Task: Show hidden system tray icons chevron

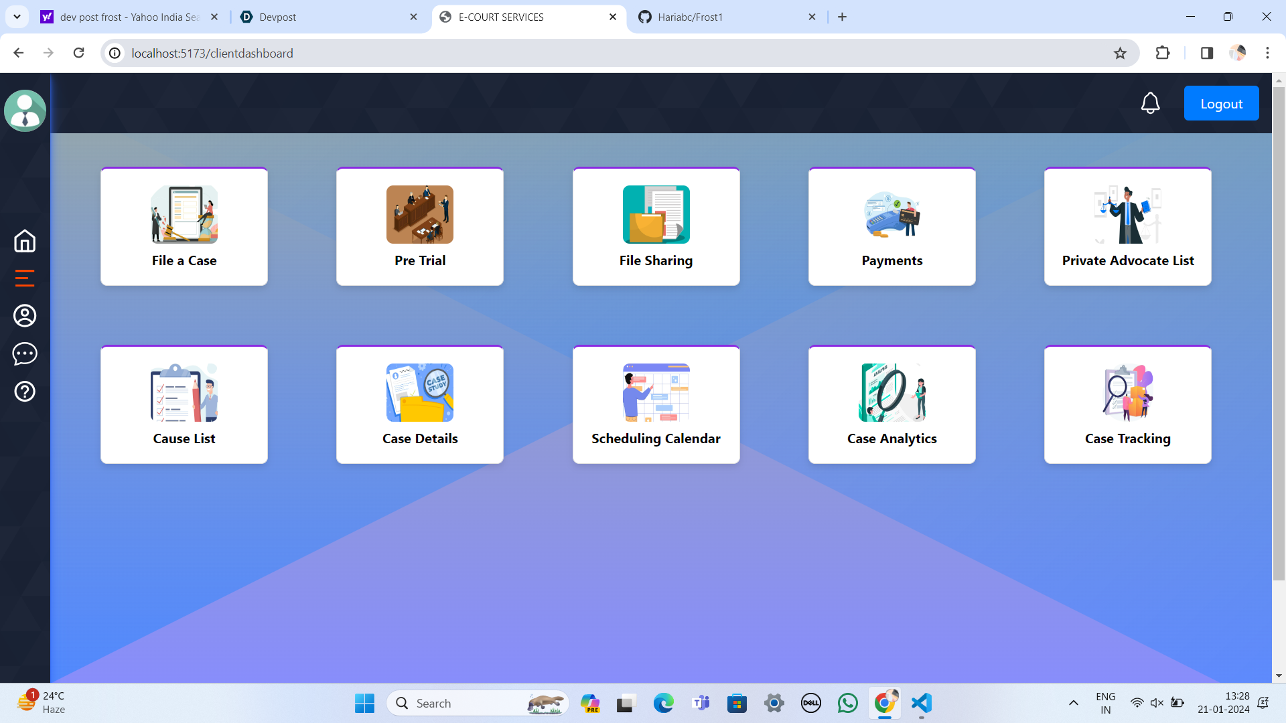Action: [1073, 703]
